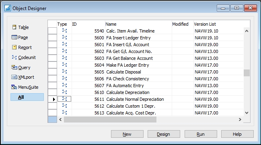This screenshot has height=145, width=261.
Task: Select the name Make FA Ledger Entry
Action: (127, 65)
